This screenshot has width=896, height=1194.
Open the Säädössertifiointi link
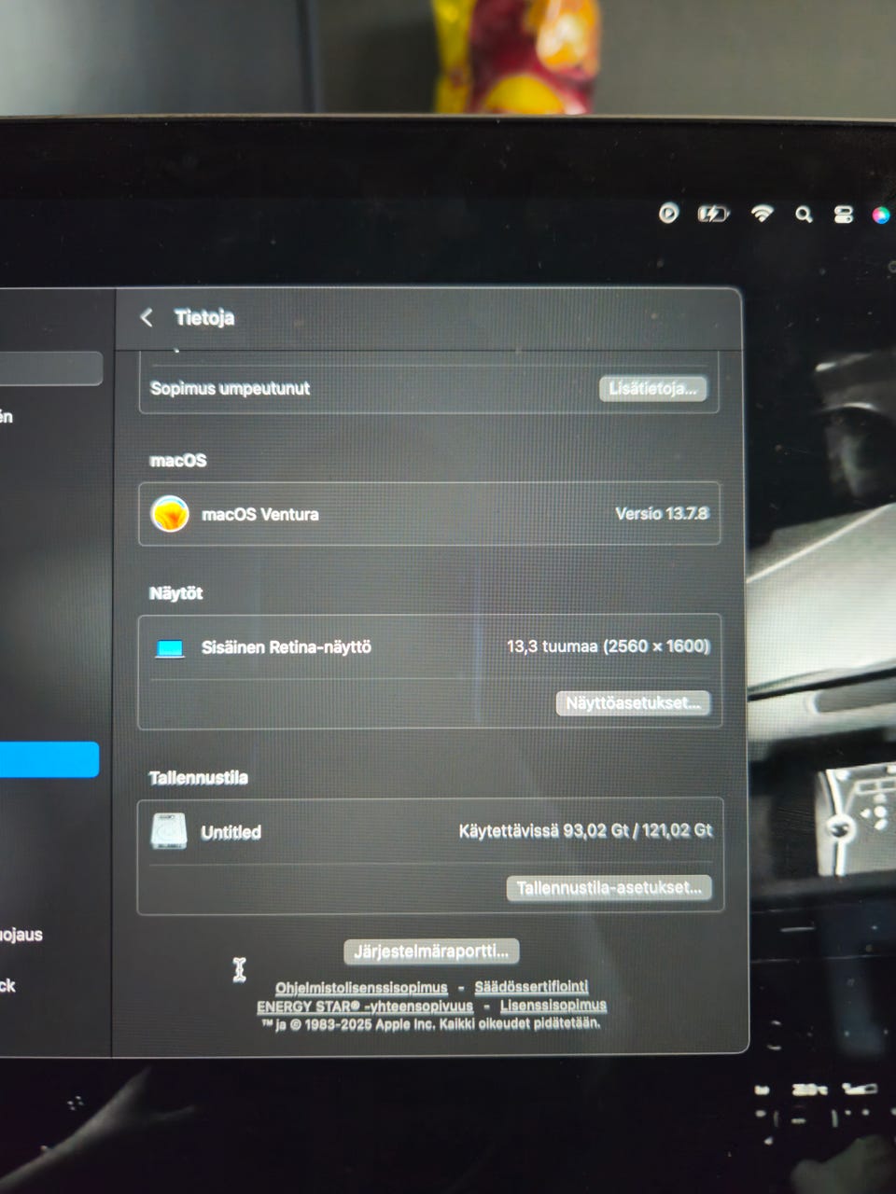531,987
